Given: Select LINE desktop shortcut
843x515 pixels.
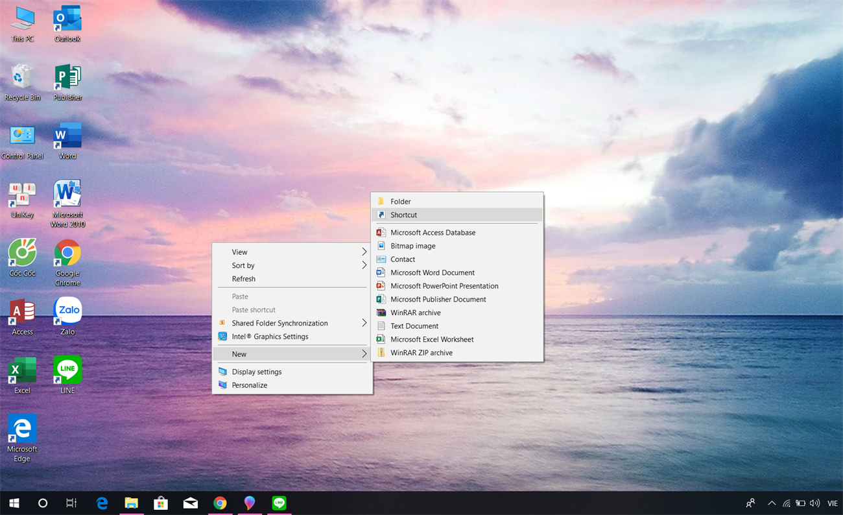Looking at the screenshot, I should (x=67, y=375).
